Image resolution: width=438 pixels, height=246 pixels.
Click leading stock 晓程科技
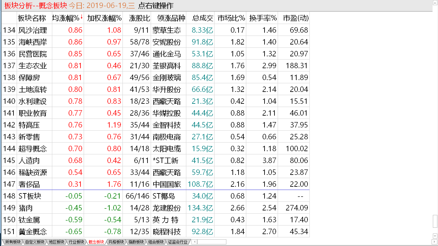click(167, 232)
